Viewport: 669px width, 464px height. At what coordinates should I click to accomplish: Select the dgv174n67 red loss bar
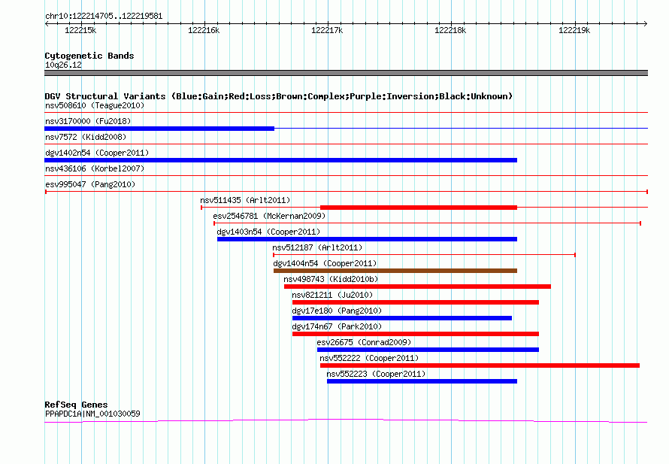pos(416,334)
